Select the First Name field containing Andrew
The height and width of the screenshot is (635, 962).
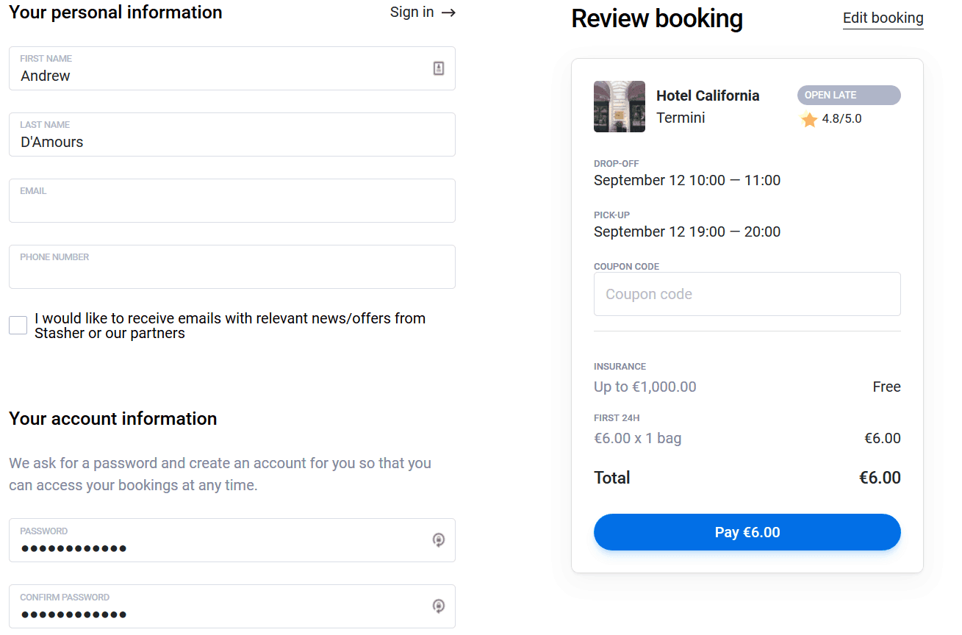click(x=232, y=68)
